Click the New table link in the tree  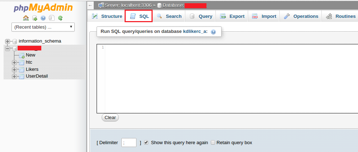pyautogui.click(x=31, y=55)
